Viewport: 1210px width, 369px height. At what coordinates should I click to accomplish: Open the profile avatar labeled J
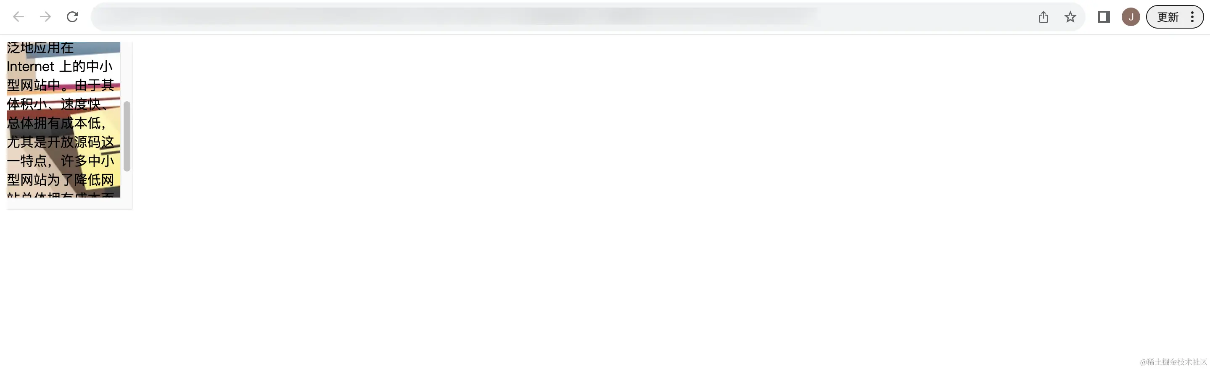[x=1131, y=17]
